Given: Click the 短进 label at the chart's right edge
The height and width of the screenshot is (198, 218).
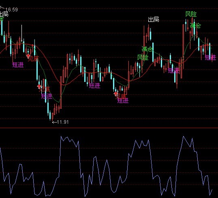Looking at the screenshot, I should (210, 57).
